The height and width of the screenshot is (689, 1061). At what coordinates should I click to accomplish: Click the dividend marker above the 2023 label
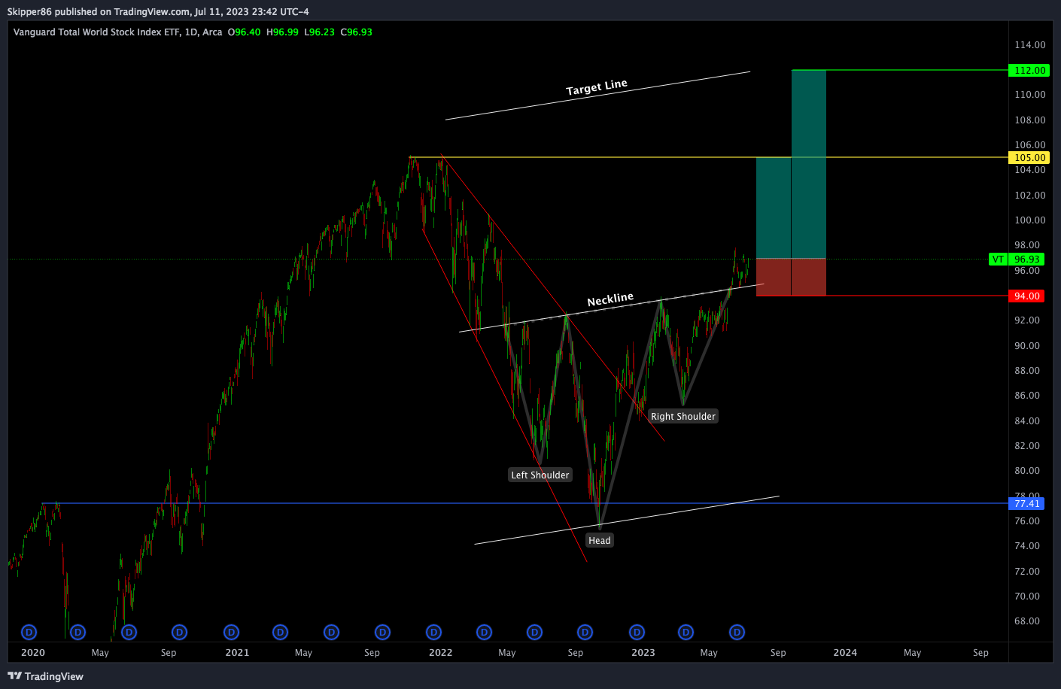tap(637, 632)
